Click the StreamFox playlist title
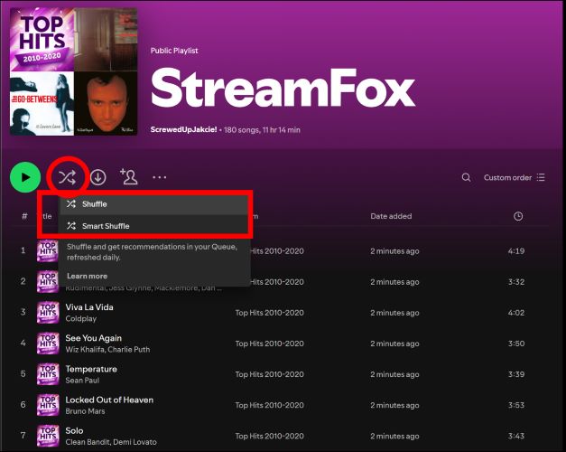This screenshot has height=452, width=566. [283, 89]
